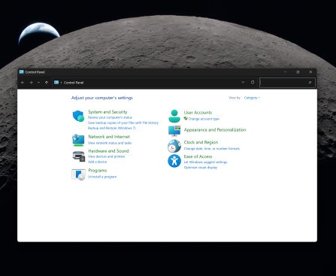Open Change date, time, or number formats
The height and width of the screenshot is (276, 336).
212,149
